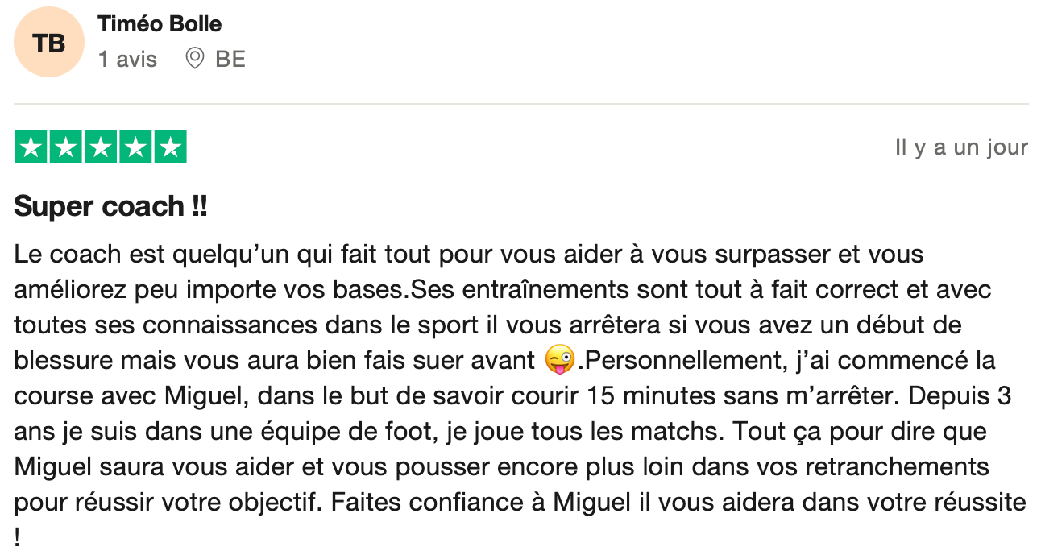
Task: Select the fifth green rating star
Action: coord(170,147)
